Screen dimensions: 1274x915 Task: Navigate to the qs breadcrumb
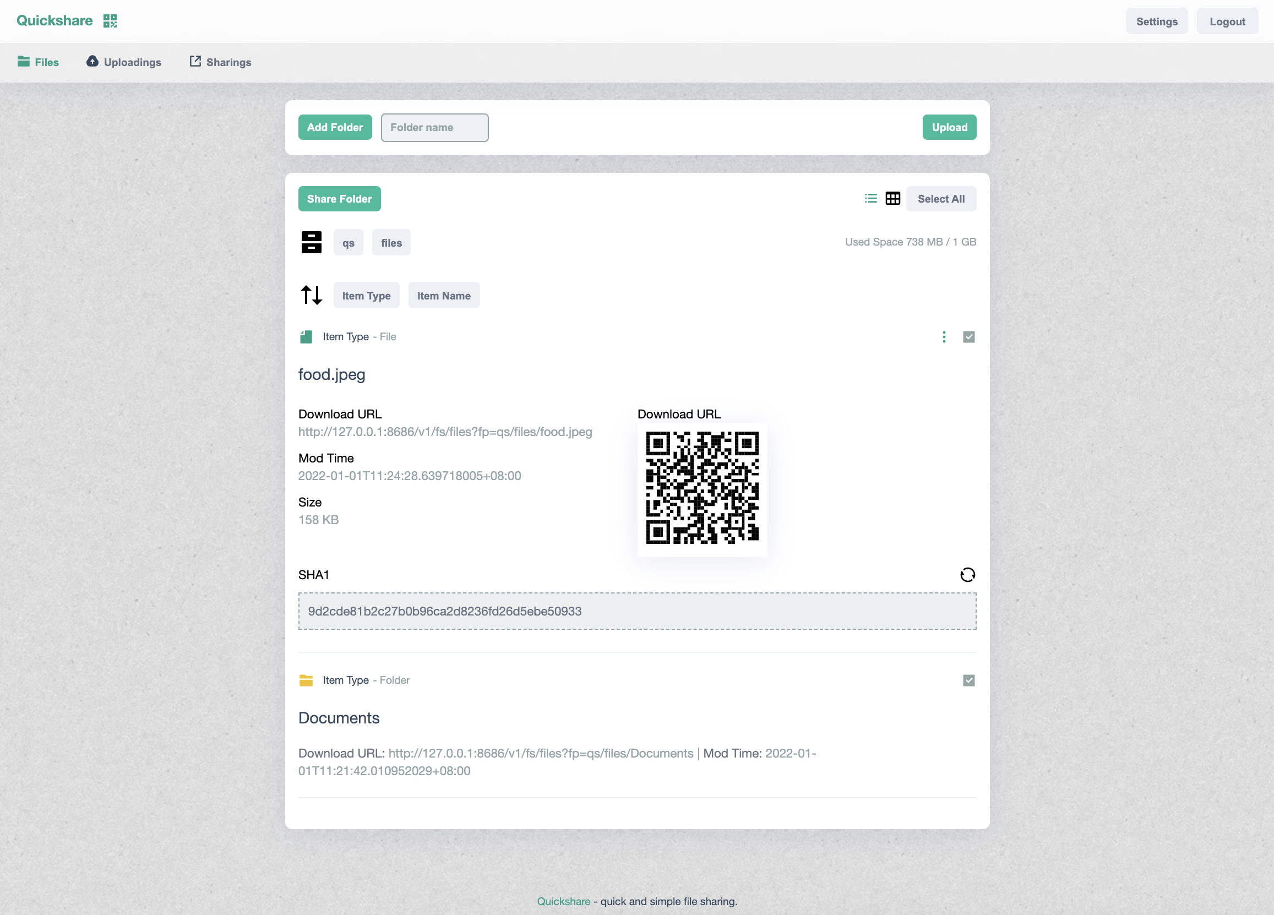[x=349, y=243]
